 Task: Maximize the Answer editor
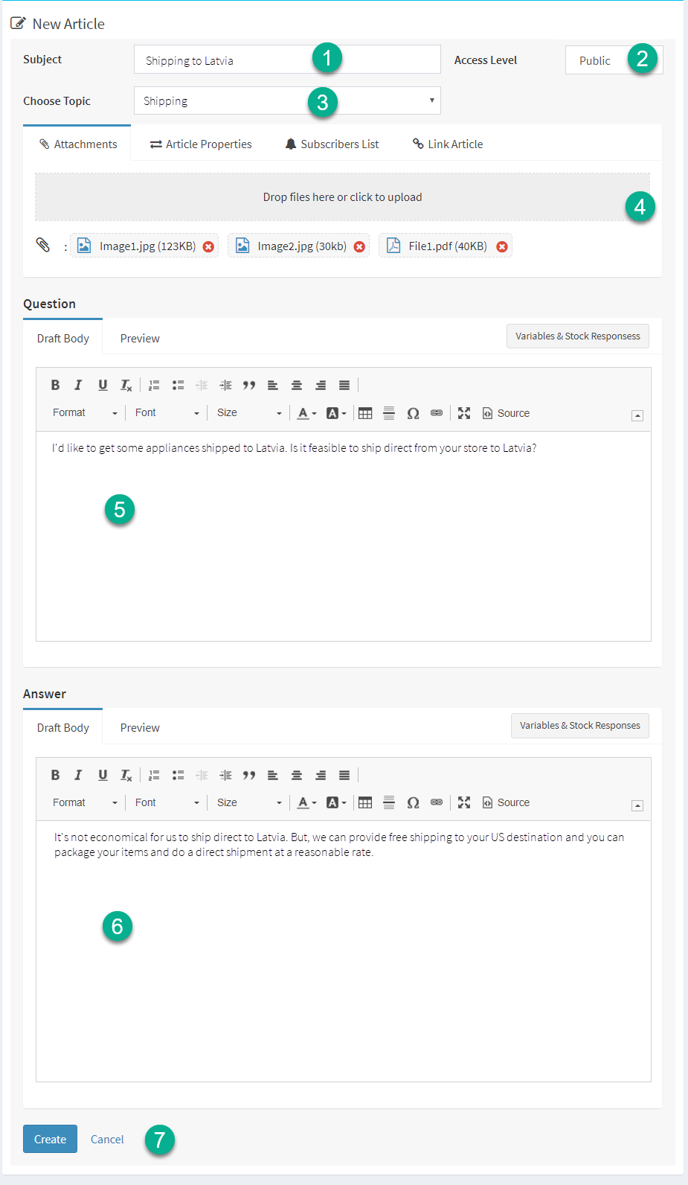tap(464, 802)
